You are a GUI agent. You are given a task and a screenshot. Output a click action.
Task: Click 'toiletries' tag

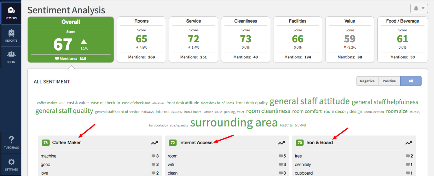tap(286, 125)
